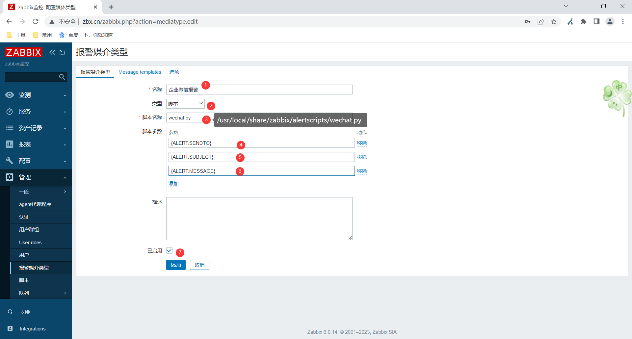
Task: Click the browser address bar URL
Action: pos(140,21)
